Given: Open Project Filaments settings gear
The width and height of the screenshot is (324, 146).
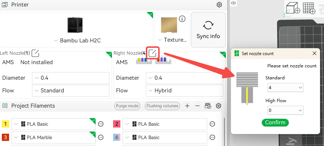Looking at the screenshot, I should point(219,106).
